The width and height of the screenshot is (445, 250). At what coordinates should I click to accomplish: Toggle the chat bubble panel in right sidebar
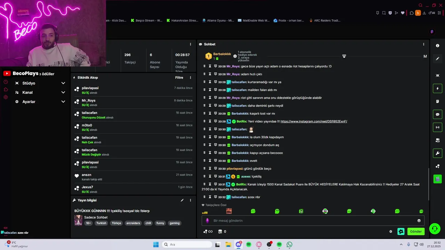tap(437, 114)
